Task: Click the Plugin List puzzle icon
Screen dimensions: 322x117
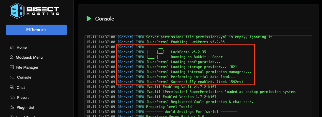Action: pyautogui.click(x=12, y=108)
